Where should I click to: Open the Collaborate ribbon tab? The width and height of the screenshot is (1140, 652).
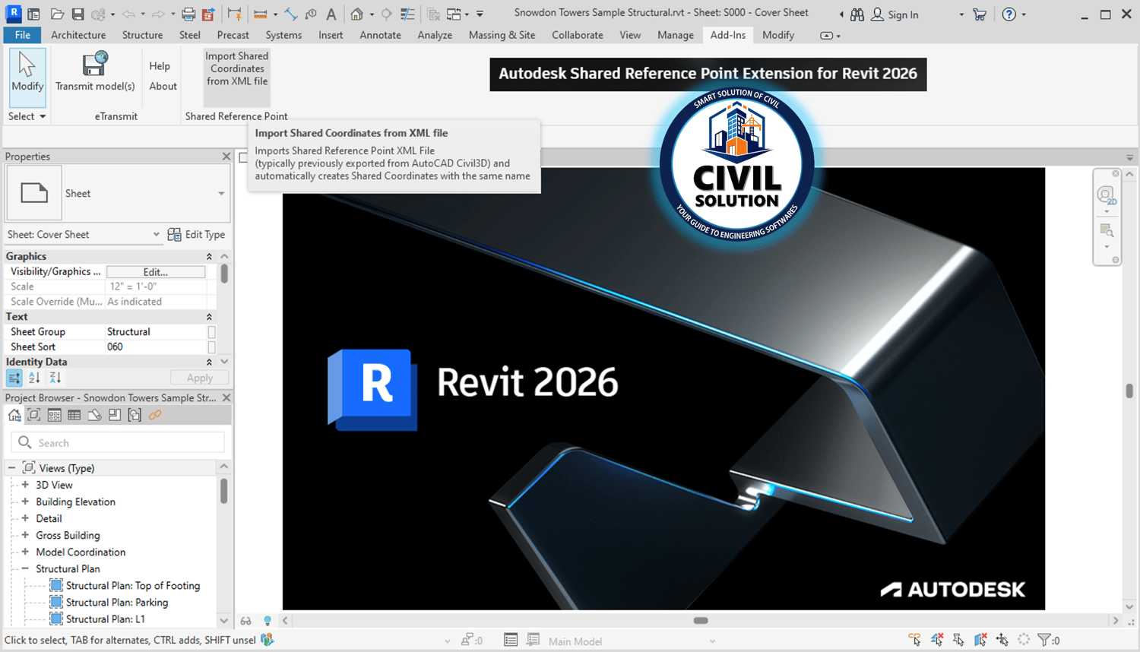point(578,35)
